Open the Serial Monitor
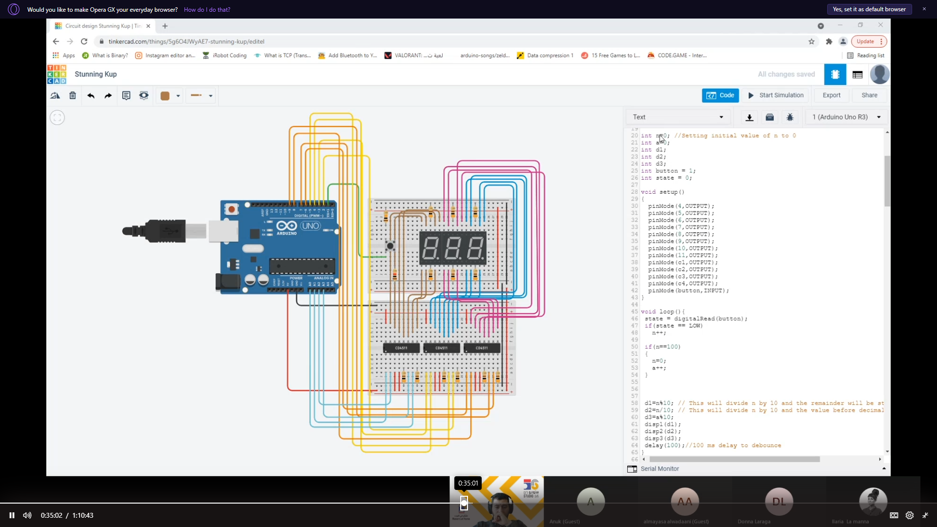Screen dimensions: 937x527 click(653, 469)
